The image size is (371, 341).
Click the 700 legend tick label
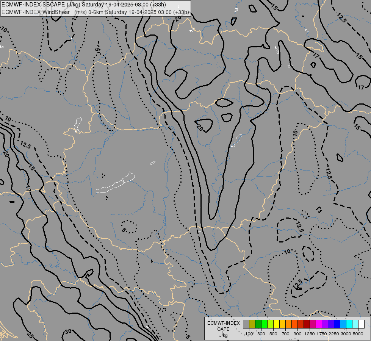pos(286,334)
